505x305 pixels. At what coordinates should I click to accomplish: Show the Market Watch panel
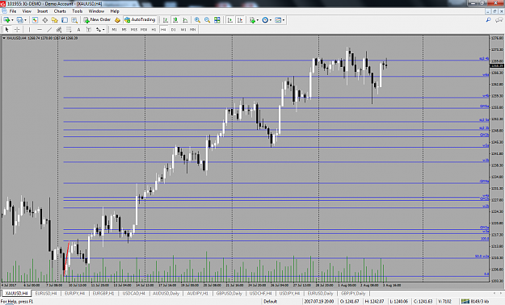click(35, 20)
